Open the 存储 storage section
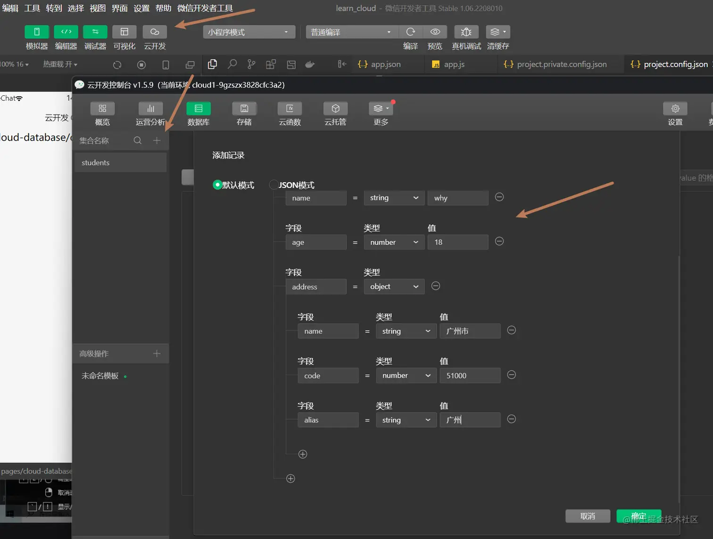 [x=244, y=114]
